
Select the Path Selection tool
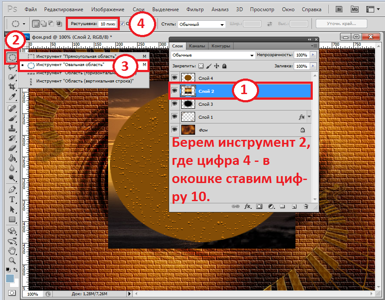(x=12, y=209)
